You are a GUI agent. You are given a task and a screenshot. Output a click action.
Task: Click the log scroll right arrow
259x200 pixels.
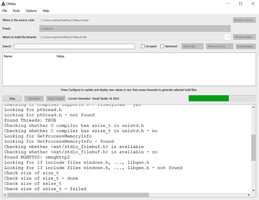[249, 195]
